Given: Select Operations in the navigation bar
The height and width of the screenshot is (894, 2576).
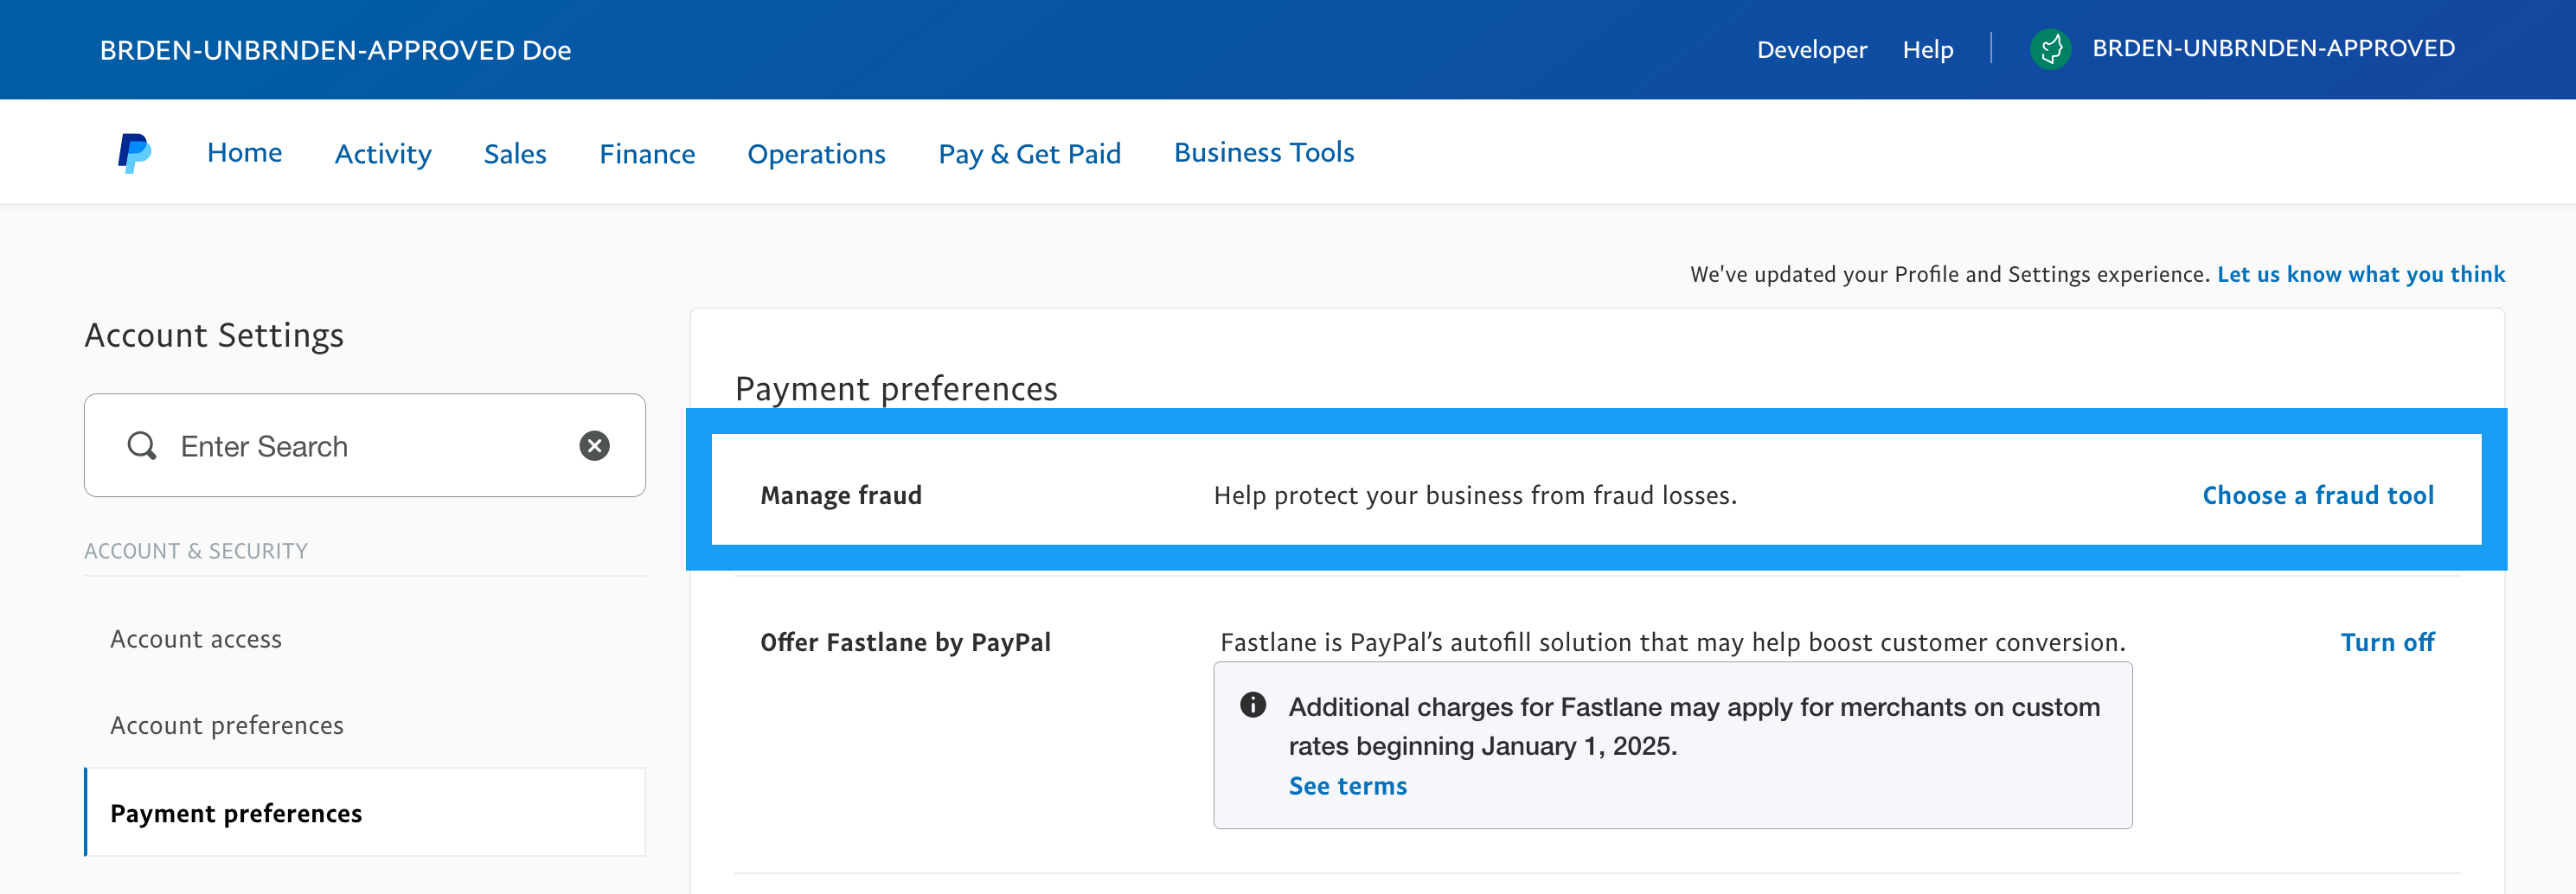Looking at the screenshot, I should [x=816, y=154].
